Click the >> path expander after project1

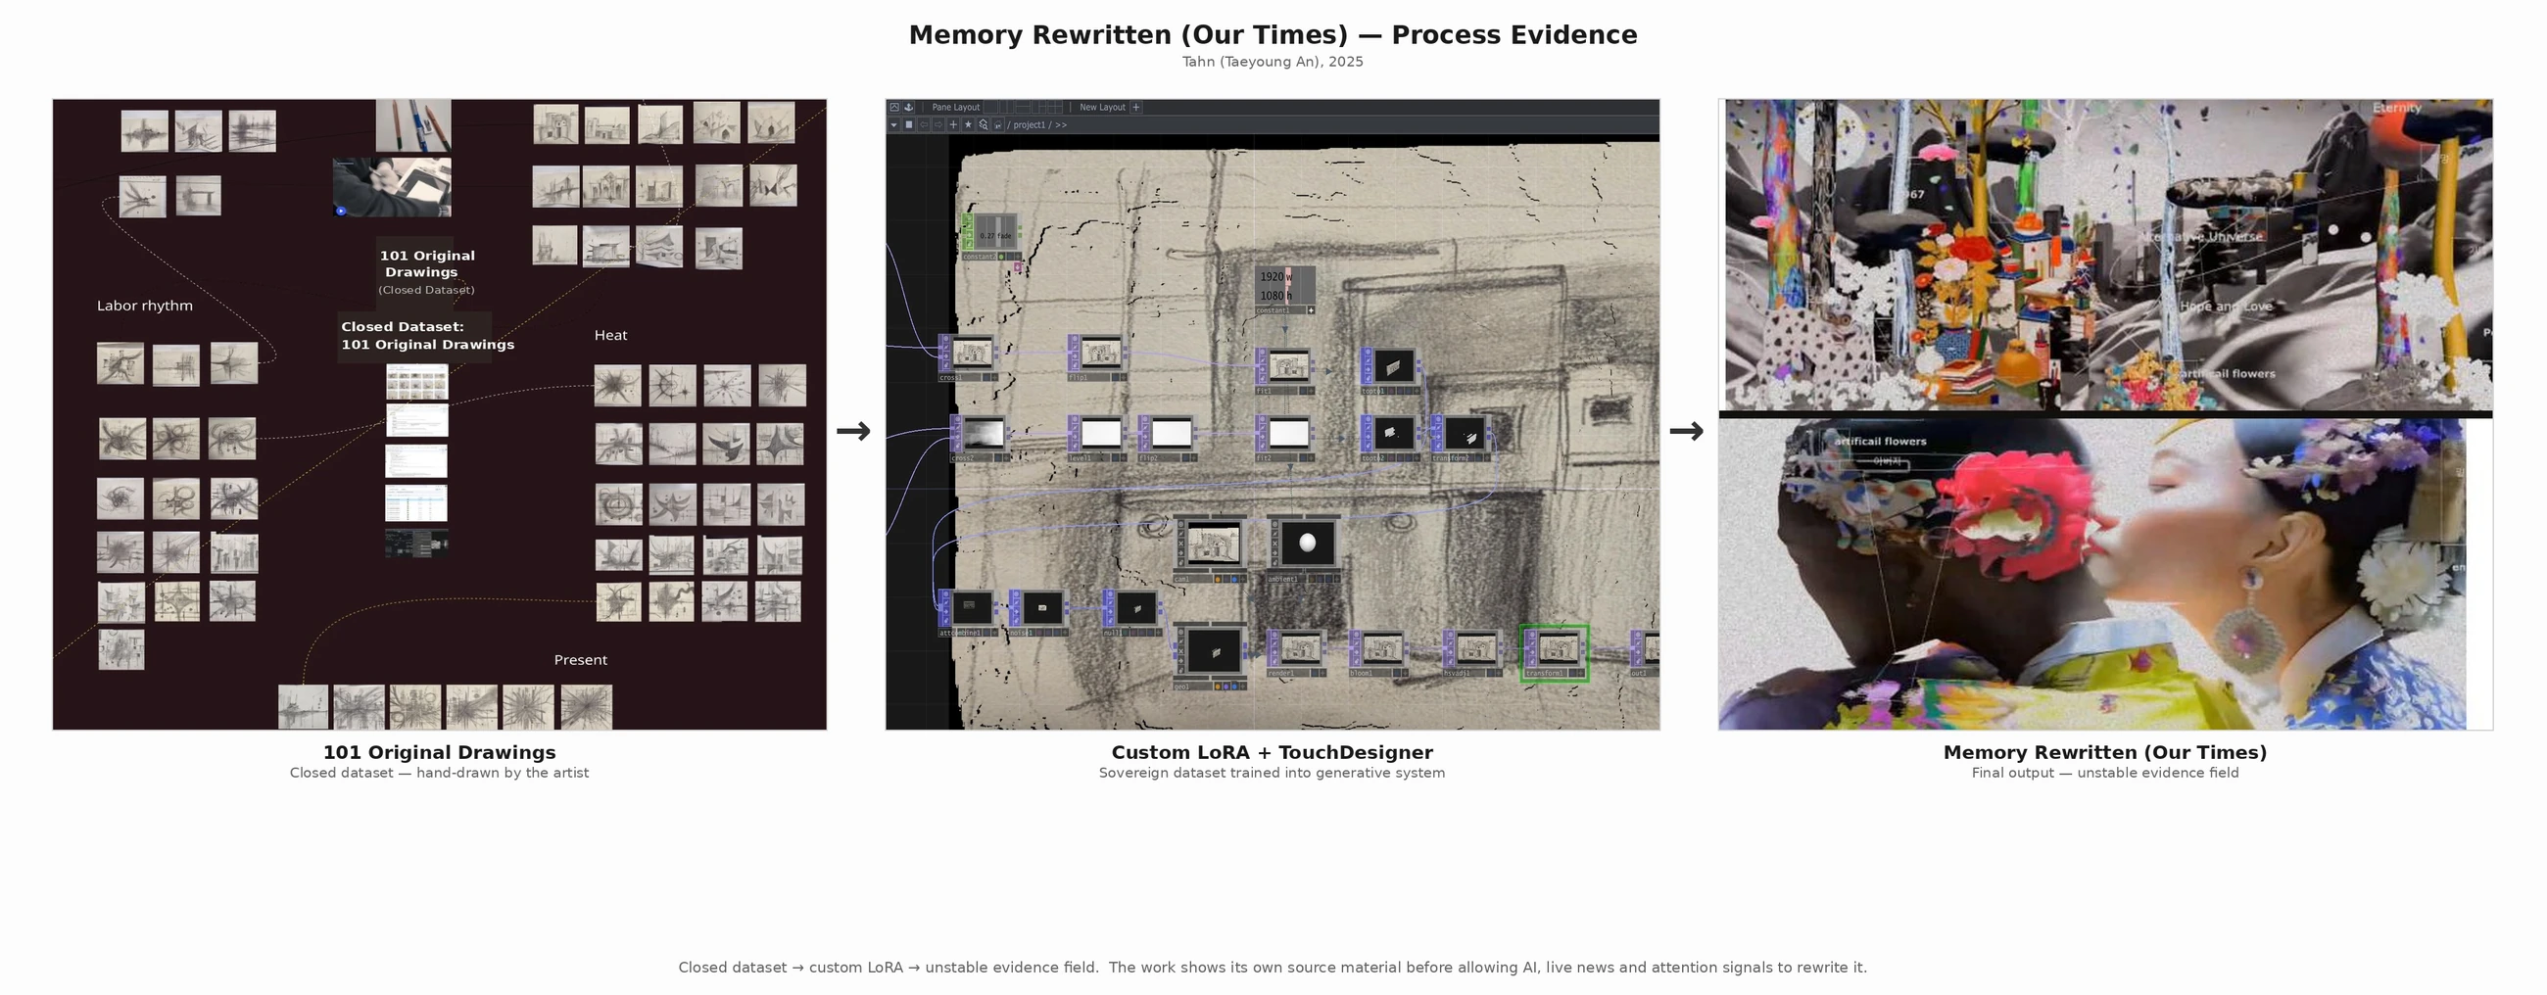click(x=1062, y=125)
